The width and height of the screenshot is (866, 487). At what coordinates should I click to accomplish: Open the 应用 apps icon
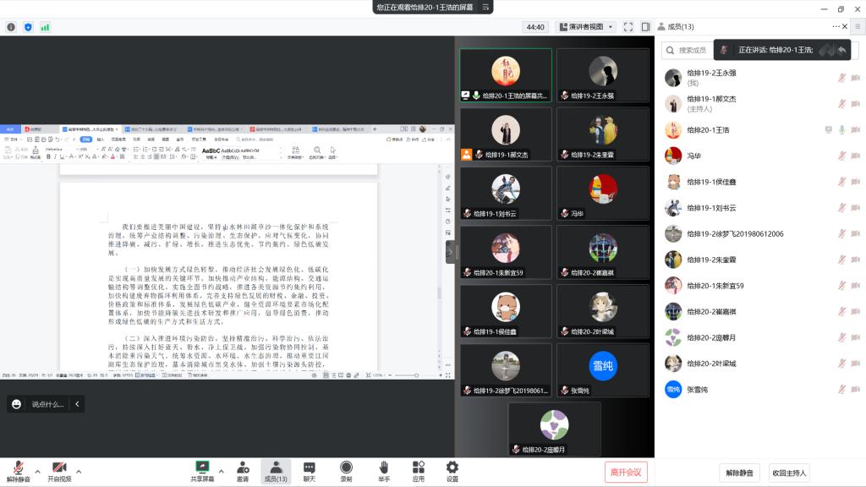tap(418, 468)
